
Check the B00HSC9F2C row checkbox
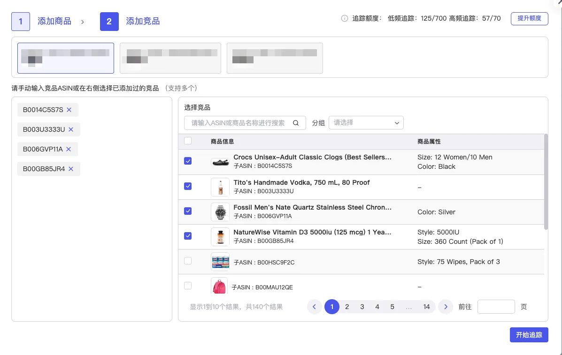tap(188, 261)
